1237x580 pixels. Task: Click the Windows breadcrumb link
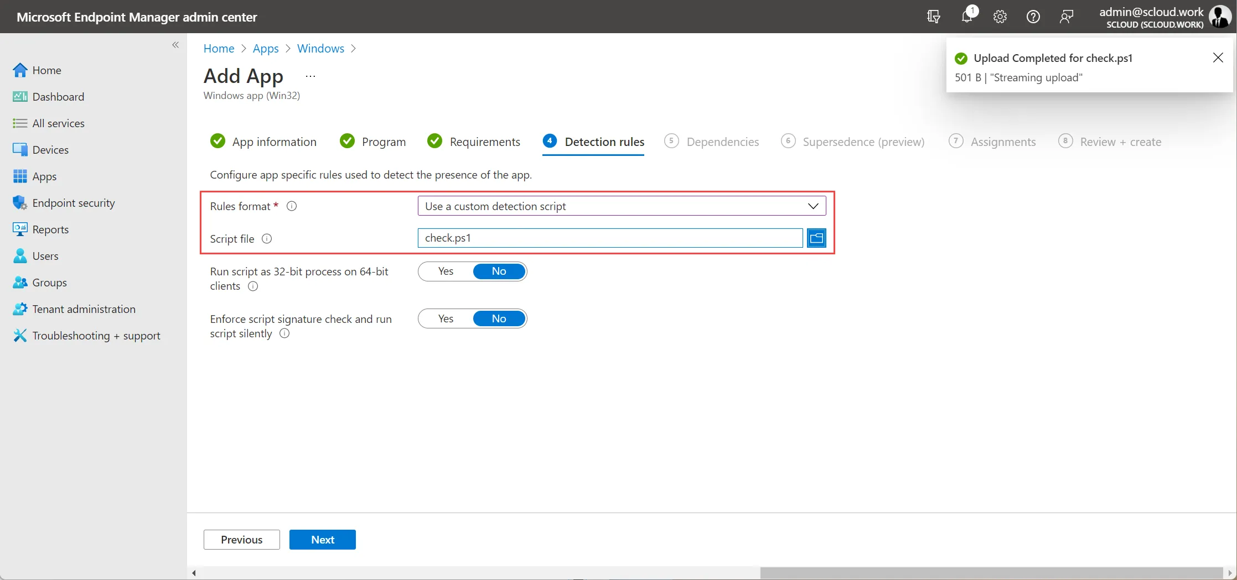coord(321,49)
